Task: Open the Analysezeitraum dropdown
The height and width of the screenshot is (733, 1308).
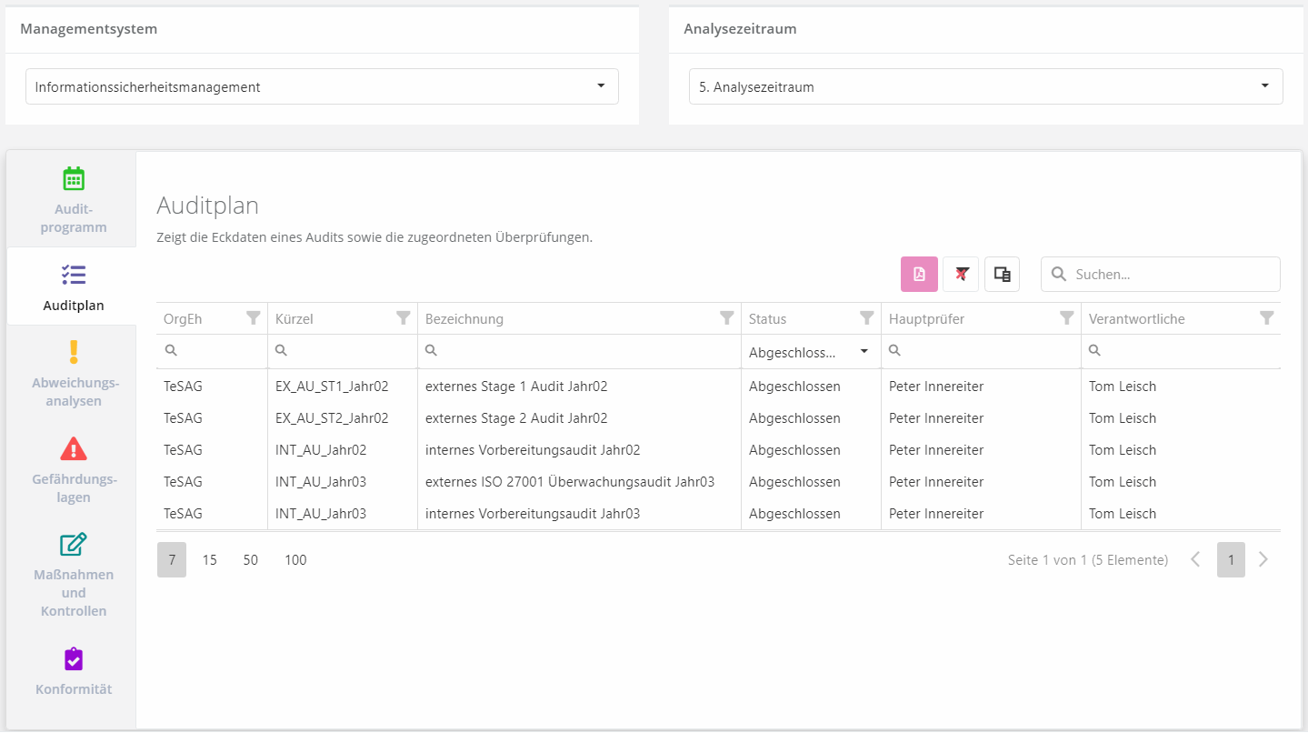Action: (x=985, y=87)
